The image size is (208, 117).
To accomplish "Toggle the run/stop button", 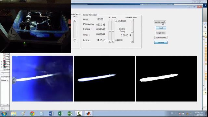I will pyautogui.click(x=161, y=43).
